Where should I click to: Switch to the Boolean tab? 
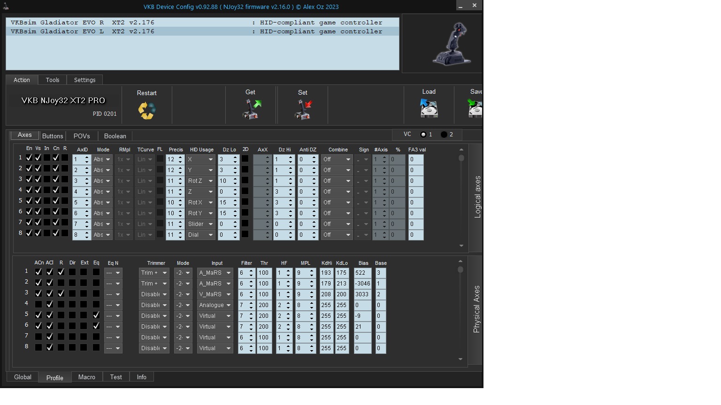115,136
